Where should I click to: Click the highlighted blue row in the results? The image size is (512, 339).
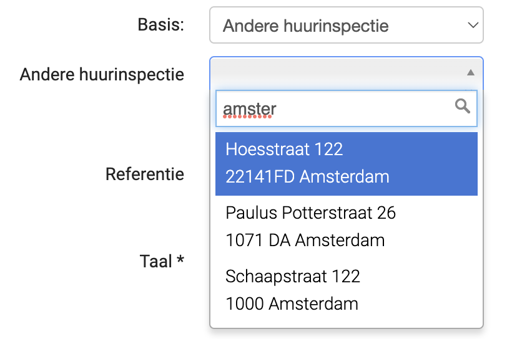(347, 163)
